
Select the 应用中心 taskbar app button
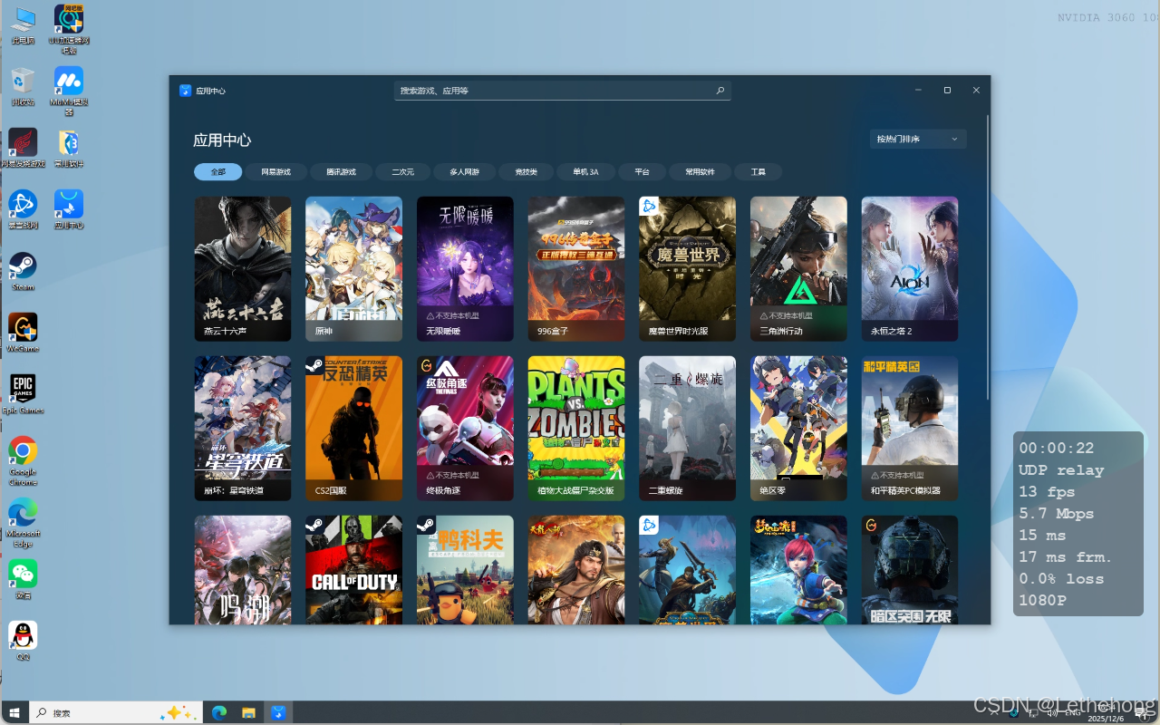point(278,713)
